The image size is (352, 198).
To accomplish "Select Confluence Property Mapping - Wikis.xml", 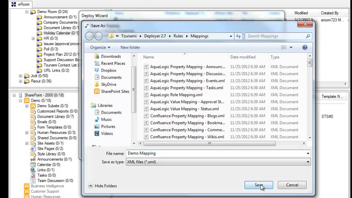I will [x=187, y=137].
